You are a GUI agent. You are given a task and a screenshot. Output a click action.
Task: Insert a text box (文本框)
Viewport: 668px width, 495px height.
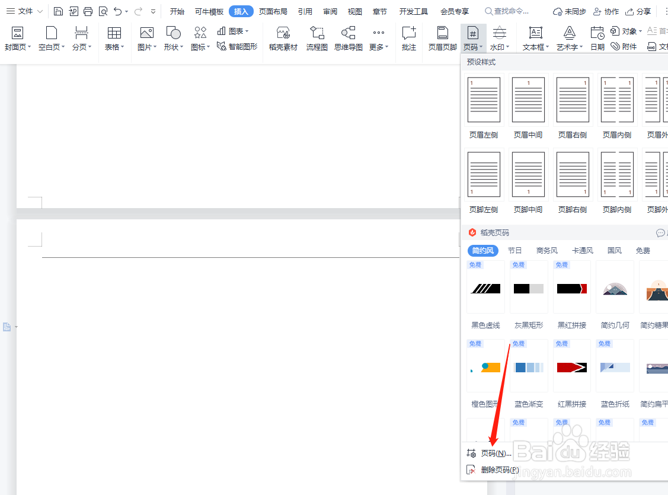click(535, 39)
